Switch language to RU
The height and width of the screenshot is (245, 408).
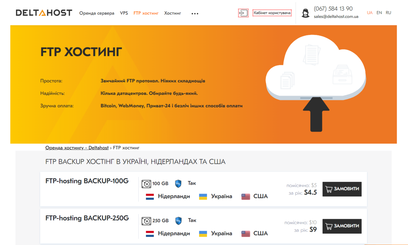tap(388, 13)
